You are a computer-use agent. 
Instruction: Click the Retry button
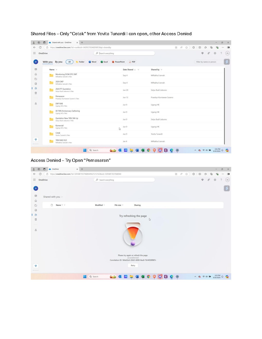(133, 266)
